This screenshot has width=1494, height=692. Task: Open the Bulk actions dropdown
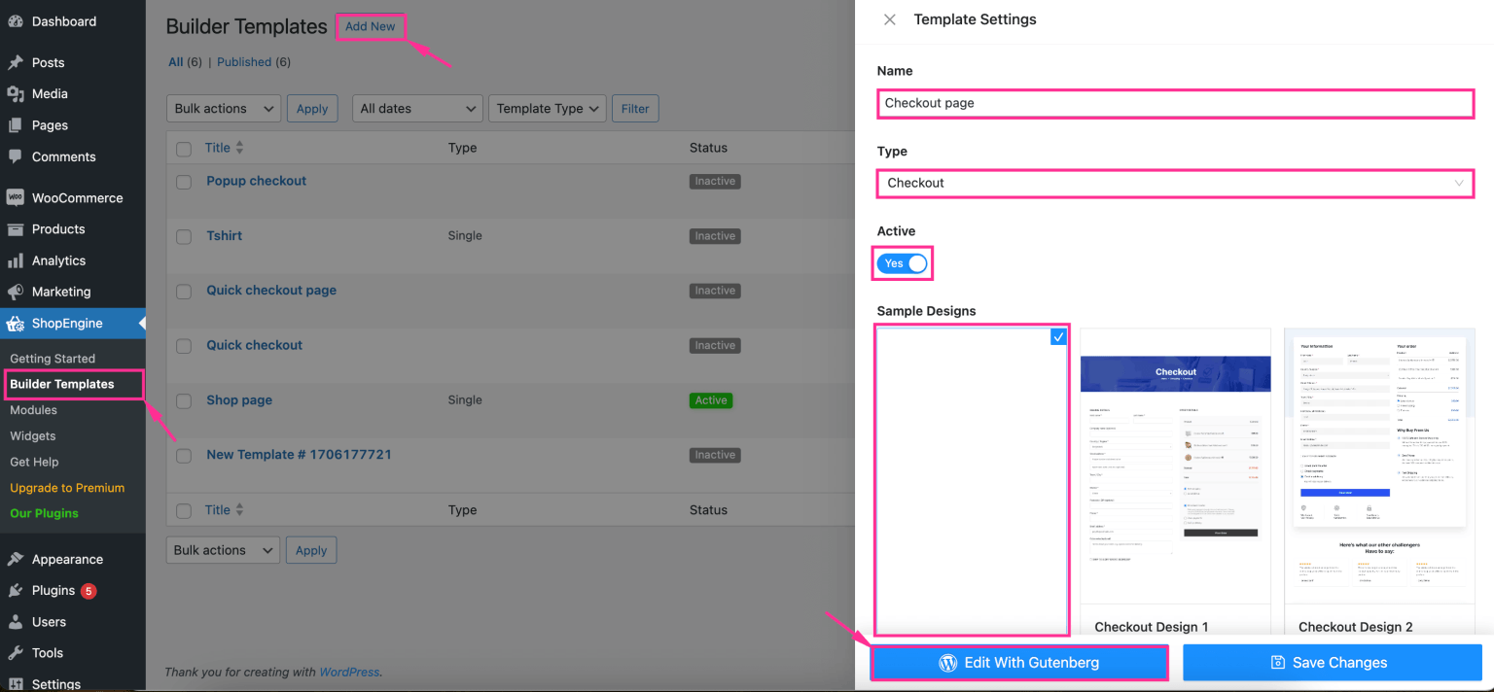point(223,108)
